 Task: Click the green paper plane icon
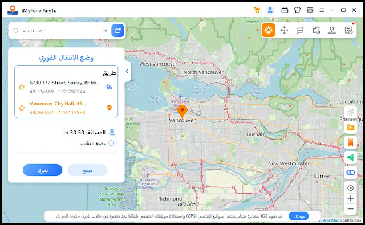[x=350, y=158]
